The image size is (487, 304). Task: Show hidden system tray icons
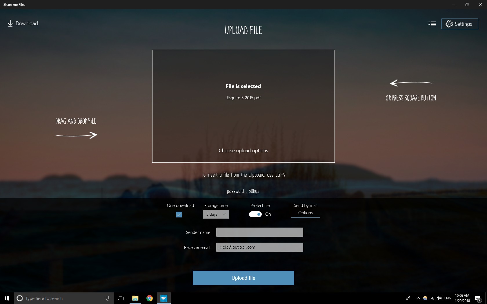(418, 298)
